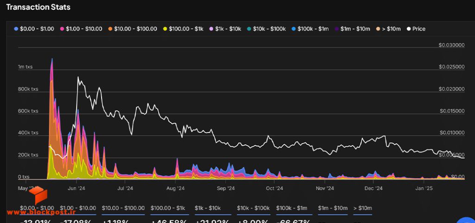Viewport: 475px width, 223px height.
Task: Select the $100k - $1m stats tab
Action: [x=291, y=208]
